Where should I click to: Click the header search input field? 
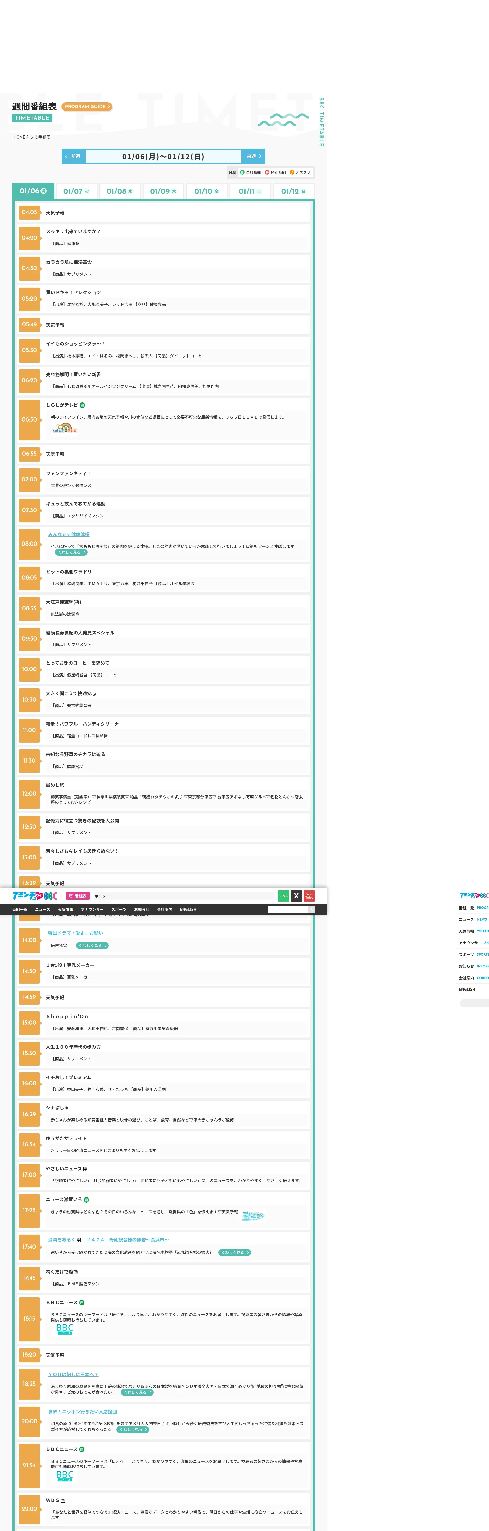[287, 909]
